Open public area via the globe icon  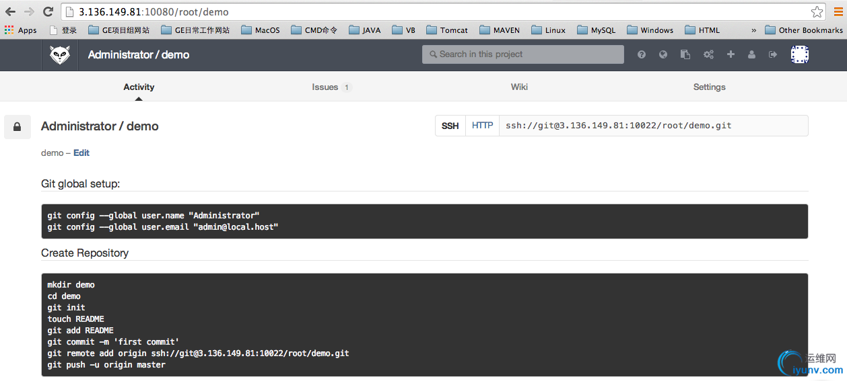click(663, 54)
